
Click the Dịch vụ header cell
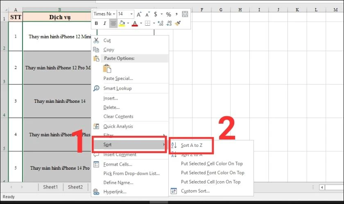click(x=60, y=17)
